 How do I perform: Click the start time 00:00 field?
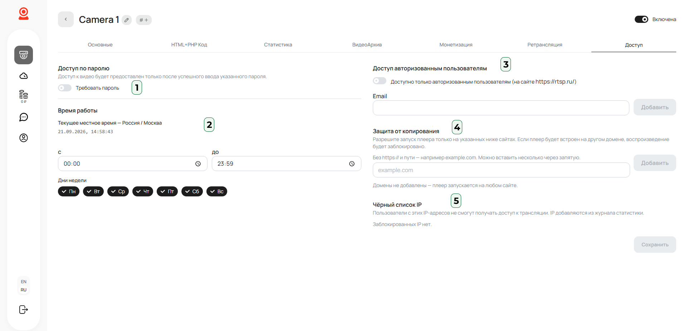[133, 164]
